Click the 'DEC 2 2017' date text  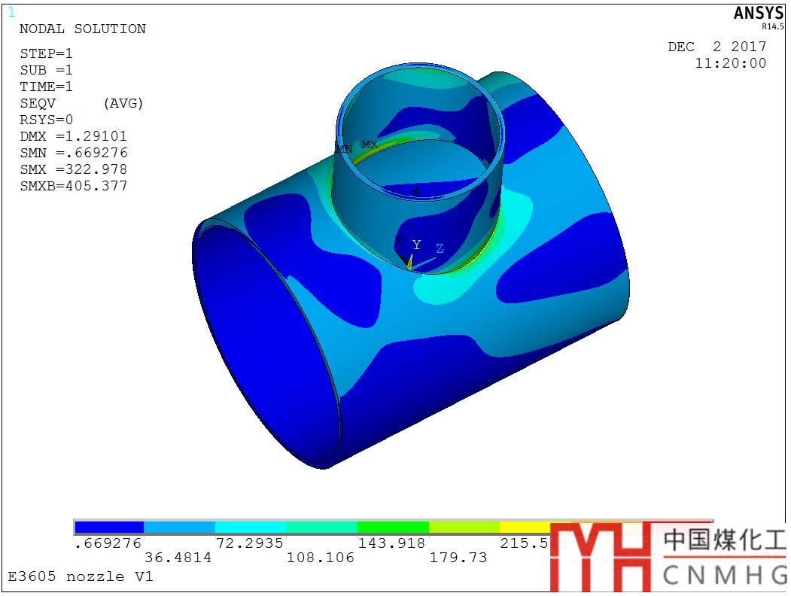(x=716, y=47)
